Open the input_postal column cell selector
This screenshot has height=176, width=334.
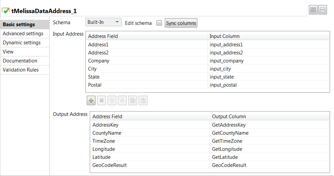tap(268, 85)
